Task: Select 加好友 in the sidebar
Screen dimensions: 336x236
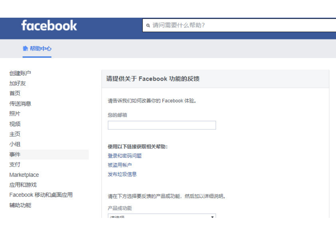Action: (x=18, y=83)
